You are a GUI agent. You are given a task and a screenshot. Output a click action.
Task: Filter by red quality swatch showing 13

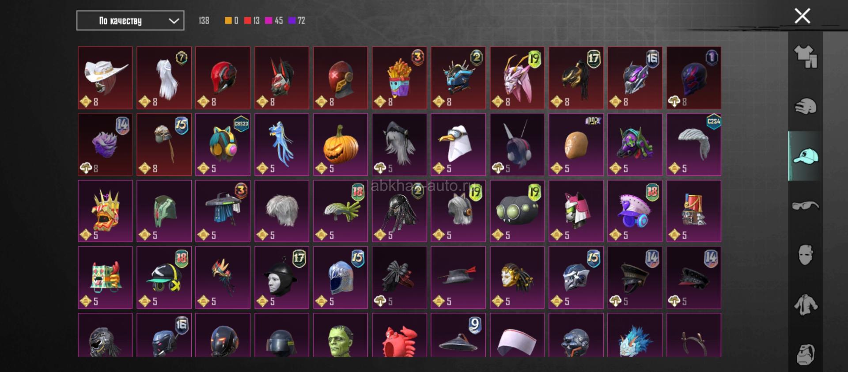pyautogui.click(x=247, y=20)
